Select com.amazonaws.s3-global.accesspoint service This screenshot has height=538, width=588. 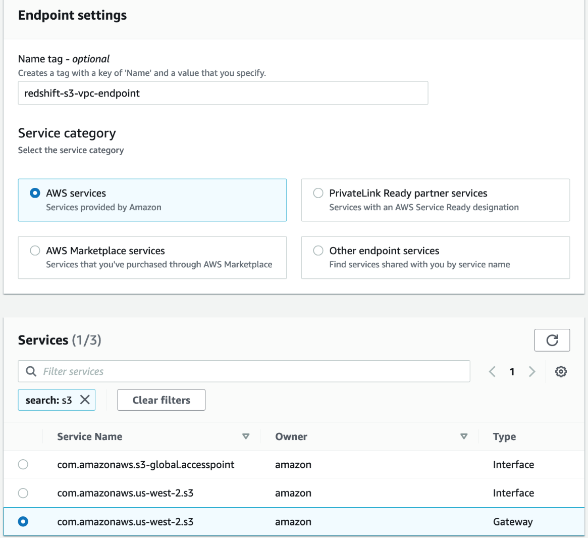click(x=23, y=464)
